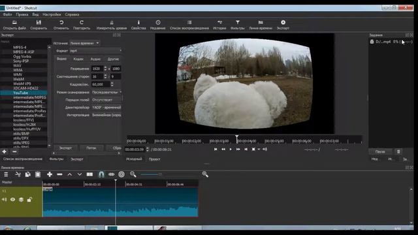Switch player to the Исходный tab
Image resolution: width=418 pixels, height=235 pixels.
click(x=134, y=159)
